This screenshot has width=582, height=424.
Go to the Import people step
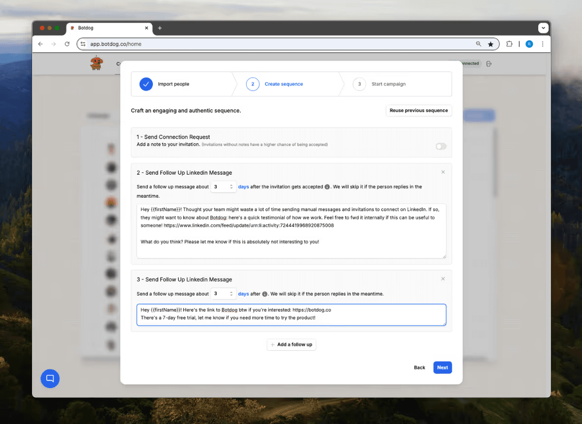point(173,84)
